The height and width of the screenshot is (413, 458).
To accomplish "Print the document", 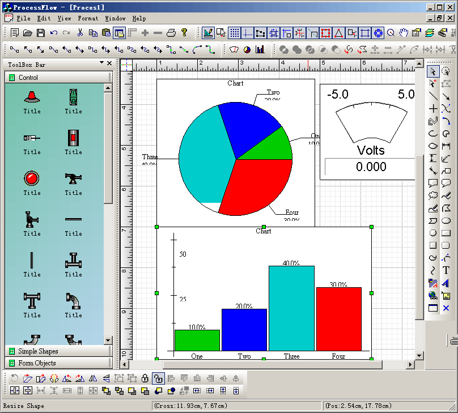I will point(171,33).
